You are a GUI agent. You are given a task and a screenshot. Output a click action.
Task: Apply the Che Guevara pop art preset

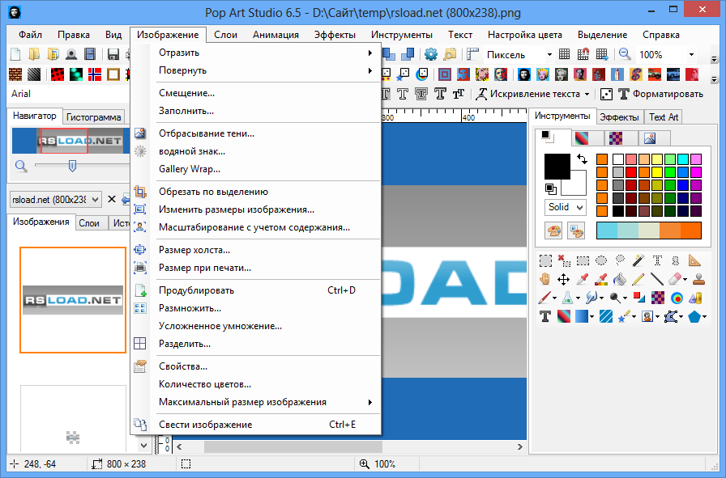pos(523,74)
